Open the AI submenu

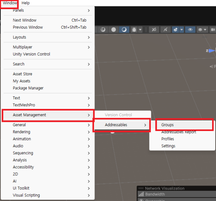[x=48, y=181]
